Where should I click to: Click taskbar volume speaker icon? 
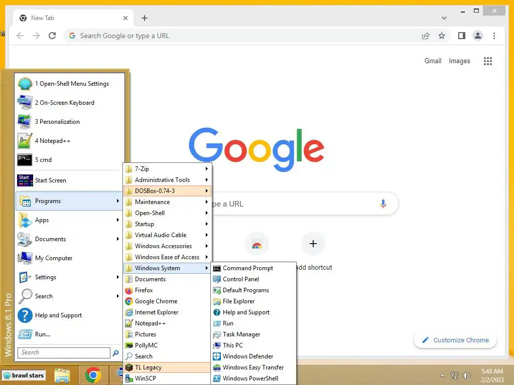[x=466, y=375]
